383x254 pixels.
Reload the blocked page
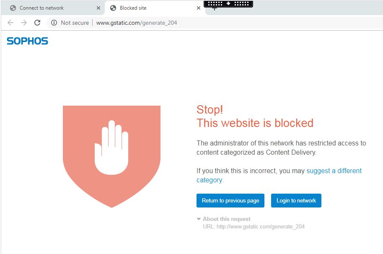(37, 23)
